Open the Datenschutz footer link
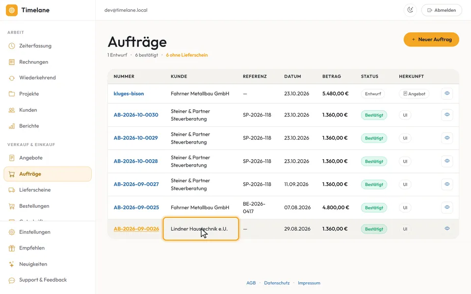 click(277, 283)
